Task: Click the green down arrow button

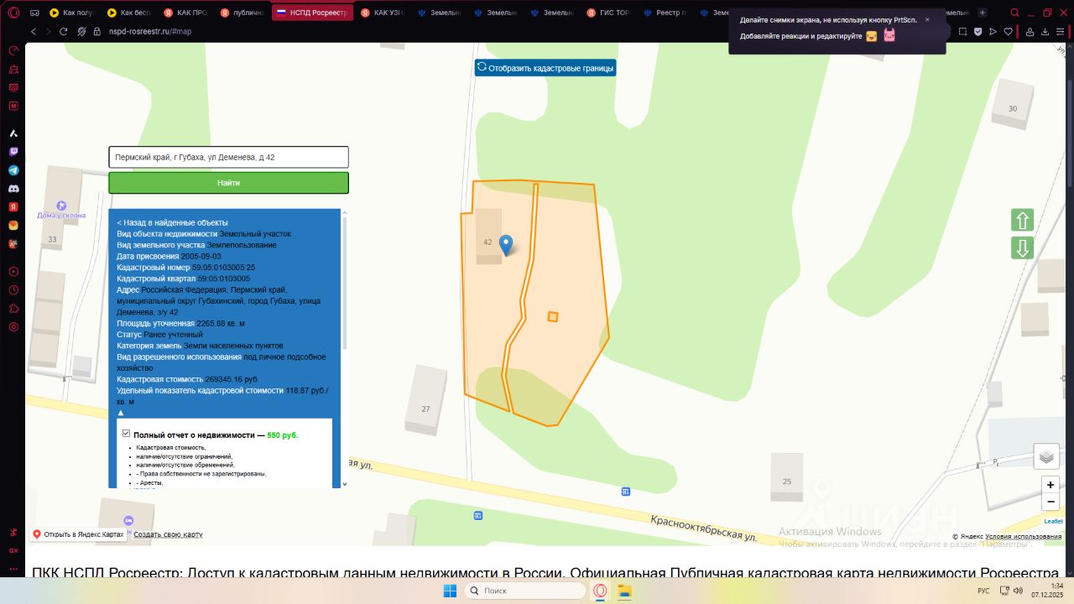Action: pos(1022,248)
